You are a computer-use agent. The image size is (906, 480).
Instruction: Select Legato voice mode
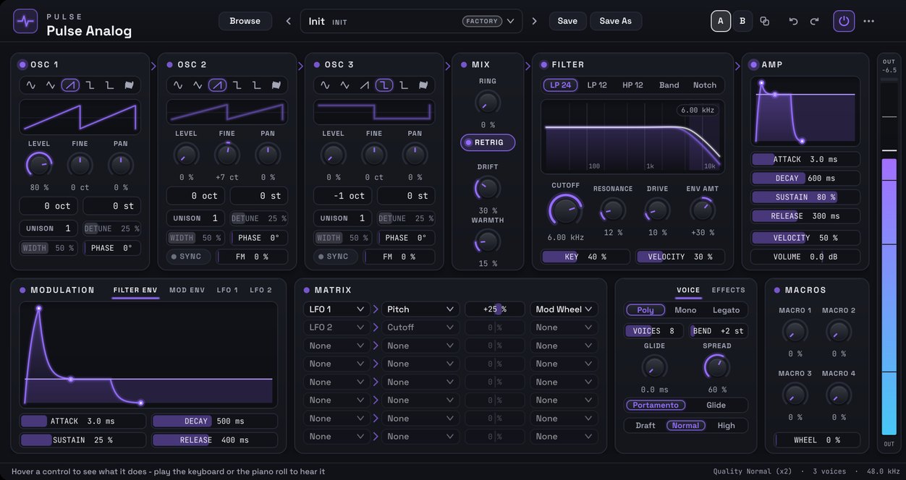pos(727,310)
